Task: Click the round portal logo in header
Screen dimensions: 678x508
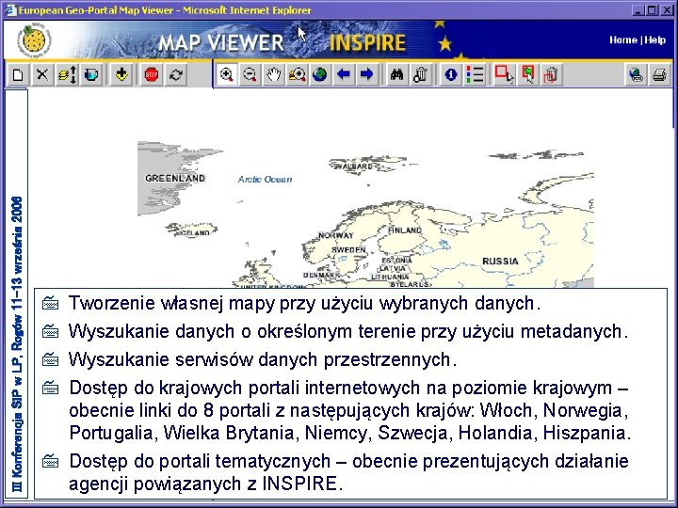Action: 34,40
